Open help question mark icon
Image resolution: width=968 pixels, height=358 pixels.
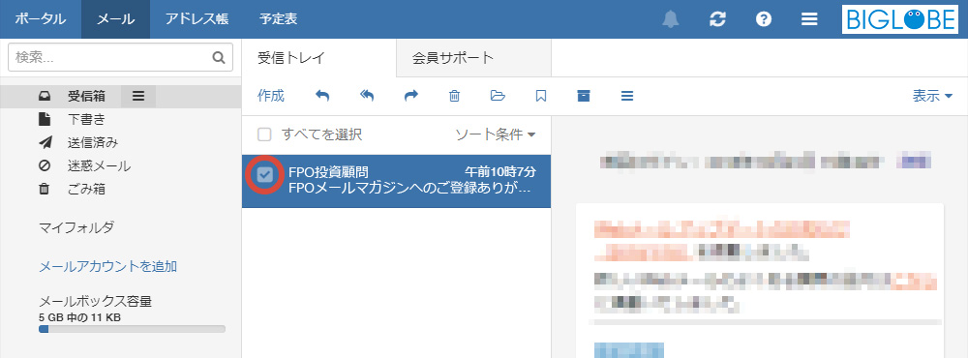[764, 19]
